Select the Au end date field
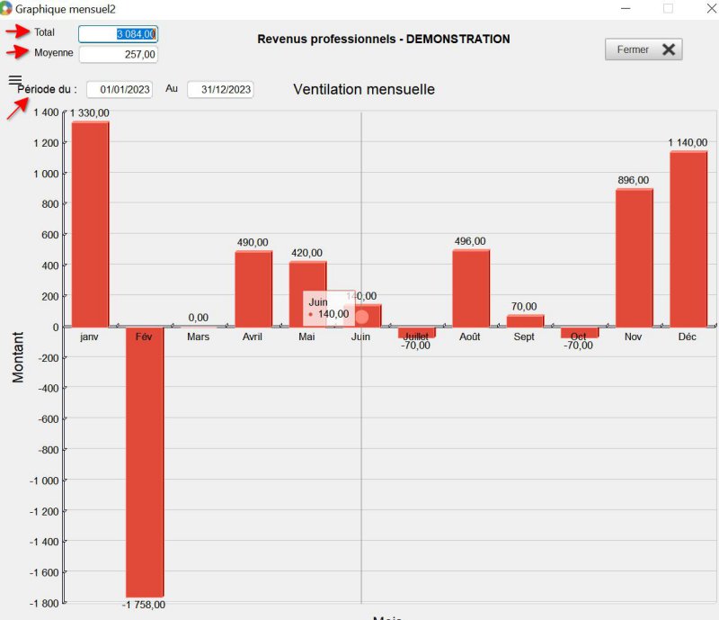 click(220, 90)
